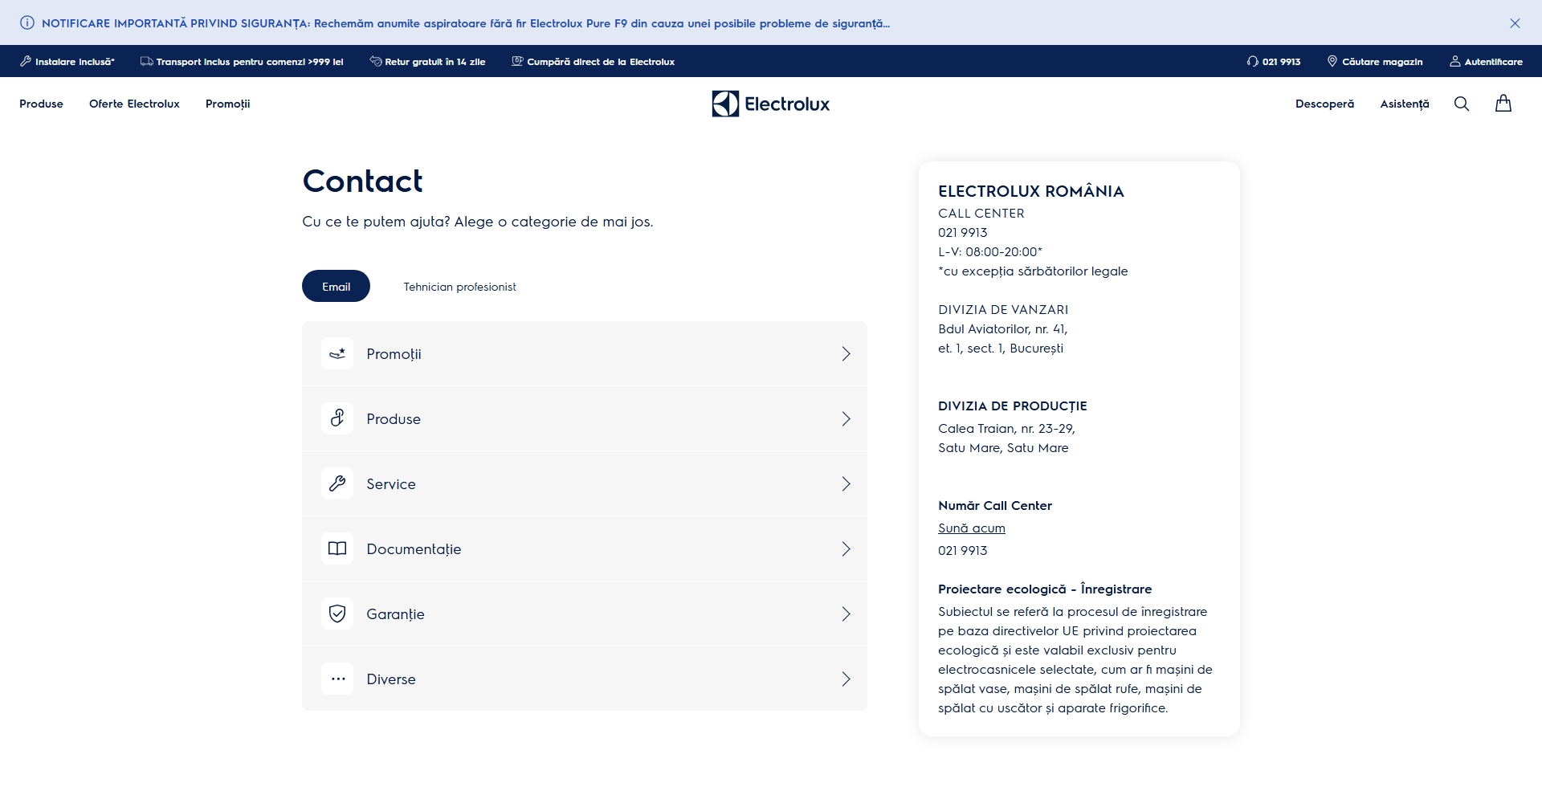Click the Electrolux logo

[770, 104]
